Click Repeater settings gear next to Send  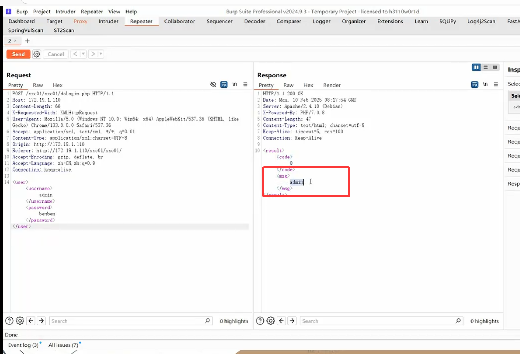(x=37, y=54)
